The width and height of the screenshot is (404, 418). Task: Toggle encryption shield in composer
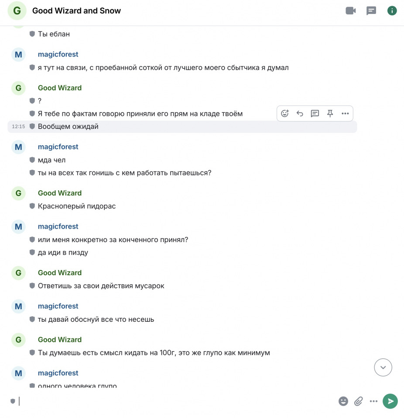[x=13, y=401]
